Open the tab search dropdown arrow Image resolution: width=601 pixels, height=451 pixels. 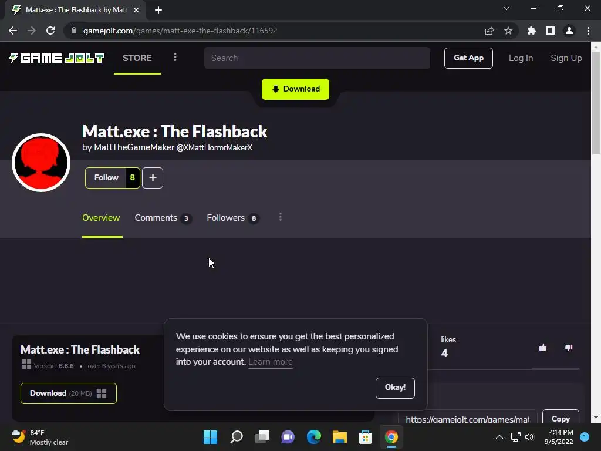[x=507, y=8]
